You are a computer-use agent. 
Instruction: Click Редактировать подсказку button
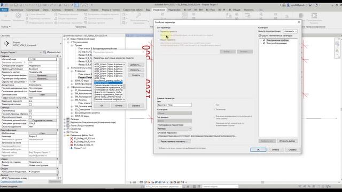pos(174,141)
